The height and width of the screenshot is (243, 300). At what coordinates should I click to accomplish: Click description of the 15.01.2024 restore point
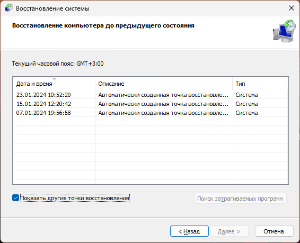tap(163, 104)
